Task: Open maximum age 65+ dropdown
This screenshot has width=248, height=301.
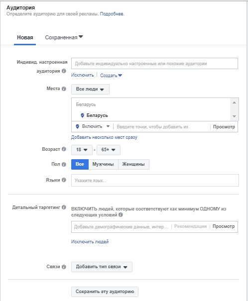Action: pyautogui.click(x=109, y=150)
